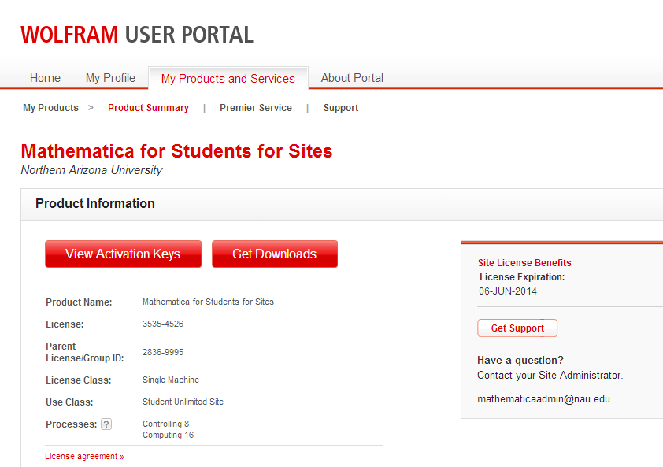Screen dimensions: 663x467
Task: Click Contact your Site Administrator text
Action: (550, 375)
